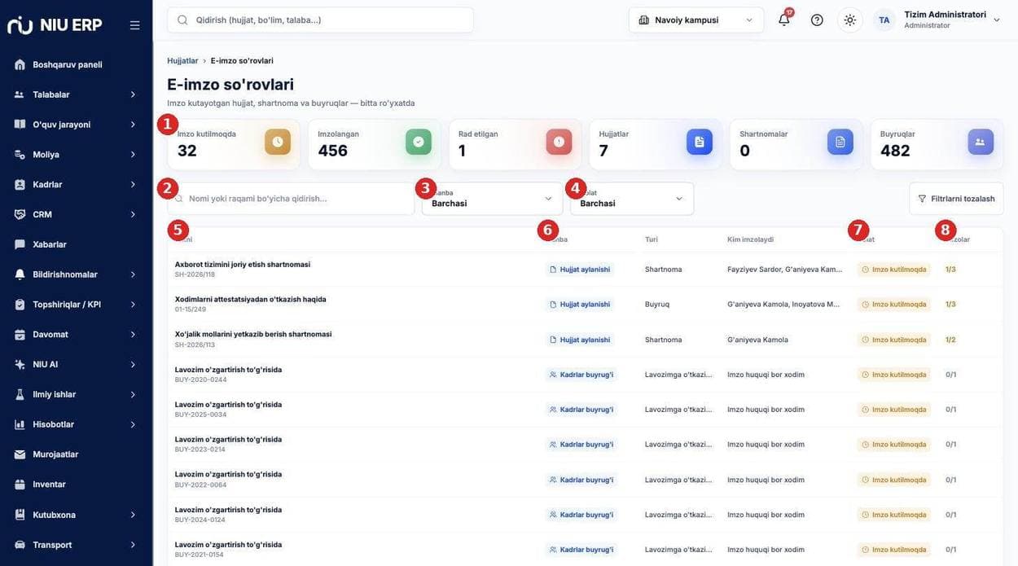This screenshot has height=566, width=1018.
Task: Click the red icon on Rad etilgan card
Action: click(x=559, y=142)
